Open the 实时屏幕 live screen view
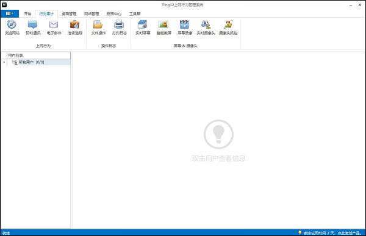 pos(143,27)
